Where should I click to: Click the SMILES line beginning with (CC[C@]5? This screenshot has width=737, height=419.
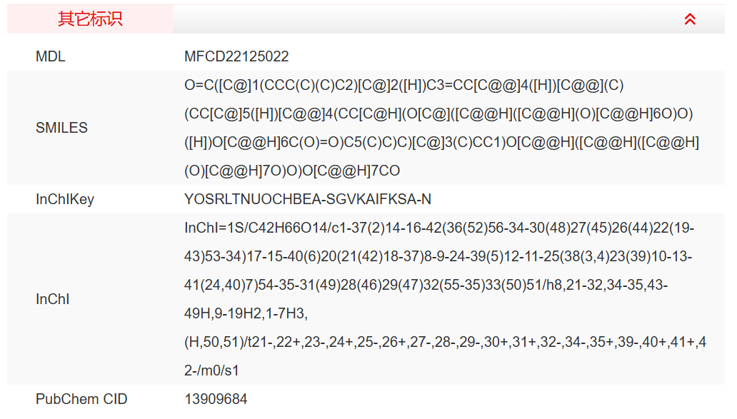coord(438,114)
